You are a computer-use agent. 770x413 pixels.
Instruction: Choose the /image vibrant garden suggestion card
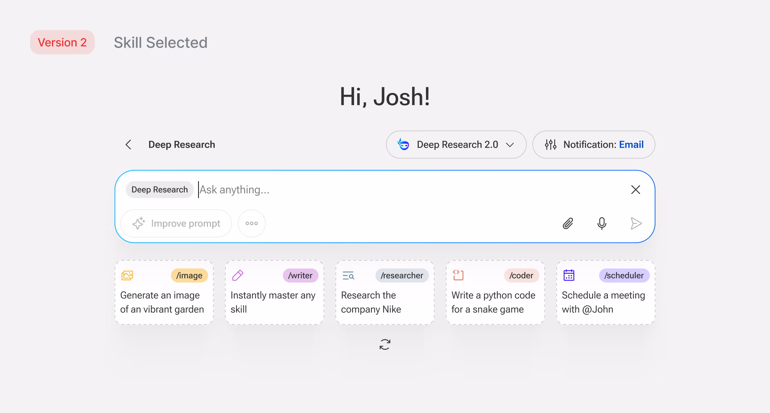click(164, 293)
